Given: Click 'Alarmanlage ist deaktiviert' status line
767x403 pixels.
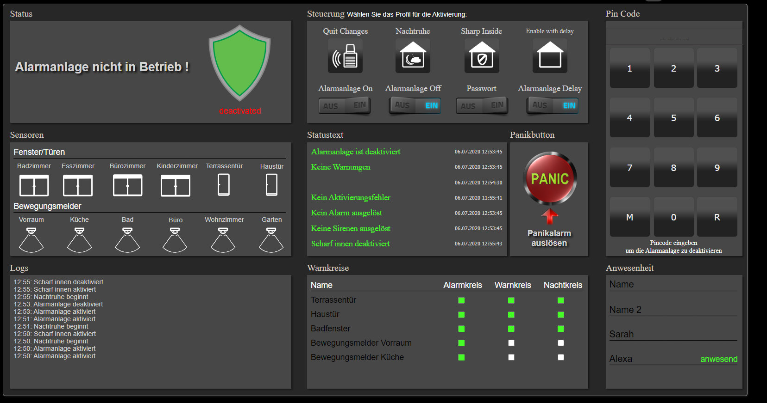Looking at the screenshot, I should [356, 152].
